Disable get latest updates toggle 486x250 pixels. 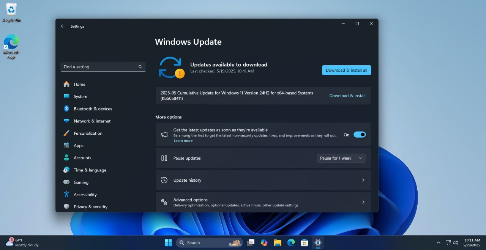pos(359,135)
